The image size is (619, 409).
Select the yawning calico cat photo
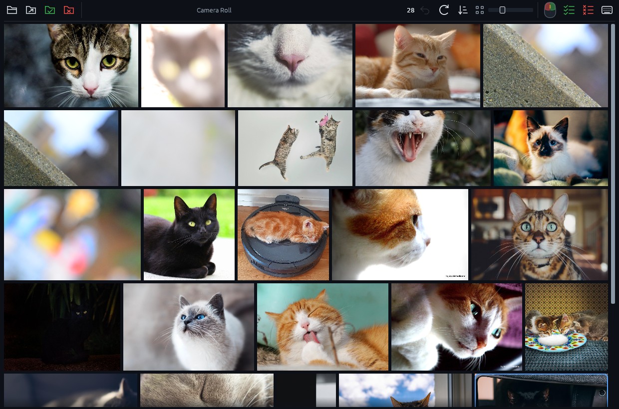pos(423,148)
